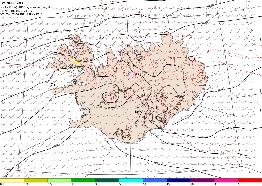This screenshot has height=186, width=262.
Task: Click the "15" legend value label
Action: click(168, 184)
